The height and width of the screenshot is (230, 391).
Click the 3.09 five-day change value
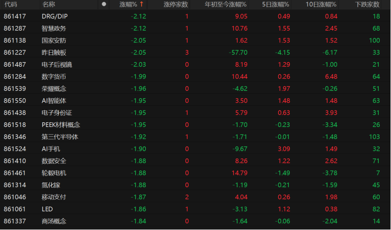(x=284, y=149)
